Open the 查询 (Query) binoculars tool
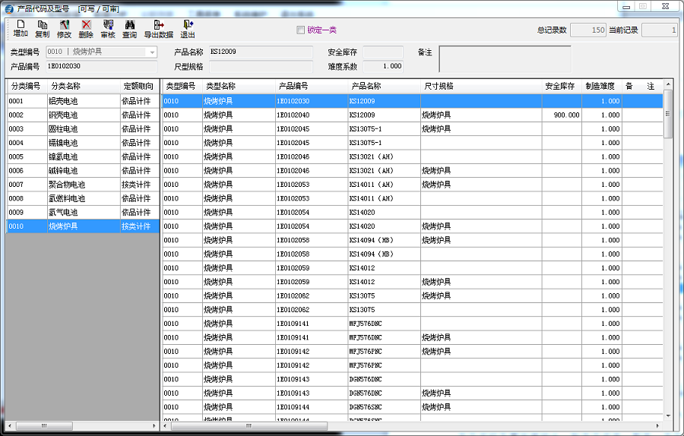Viewport: 684px width, 436px height. [130, 29]
